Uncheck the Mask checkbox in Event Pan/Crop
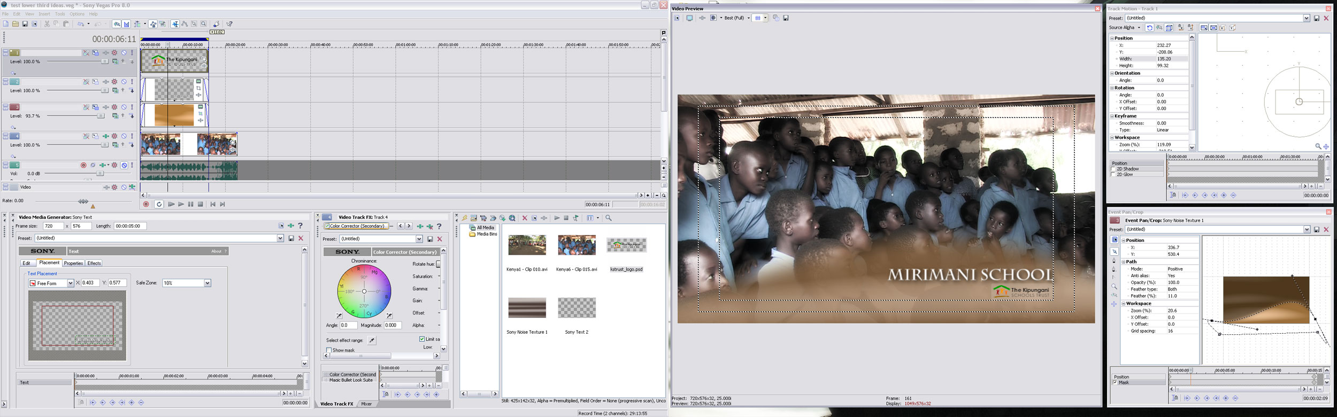Viewport: 1337px width, 417px height. coord(1115,382)
